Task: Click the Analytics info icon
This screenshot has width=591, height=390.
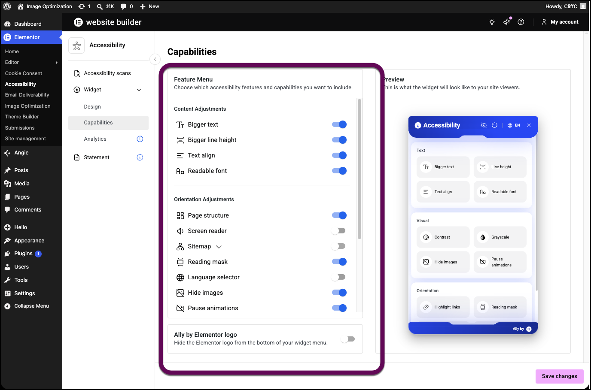Action: click(x=140, y=139)
